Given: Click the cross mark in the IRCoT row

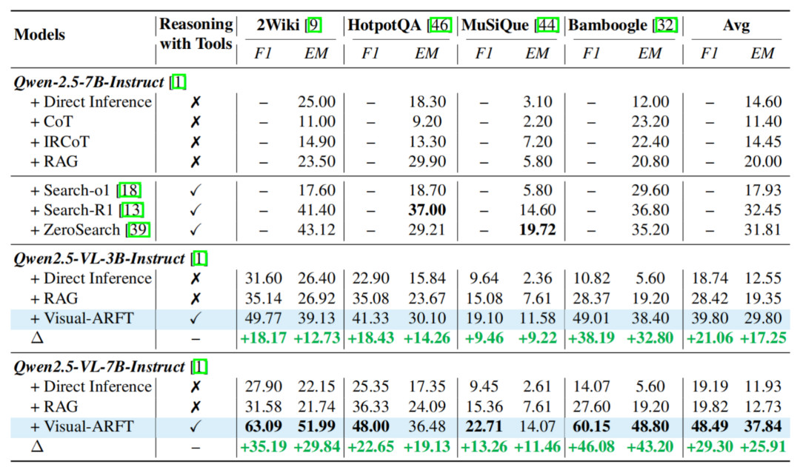Looking at the screenshot, I should tap(196, 141).
